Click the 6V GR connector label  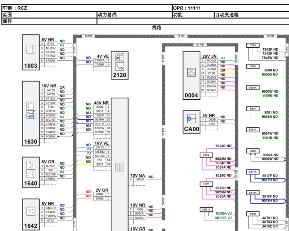[48, 162]
